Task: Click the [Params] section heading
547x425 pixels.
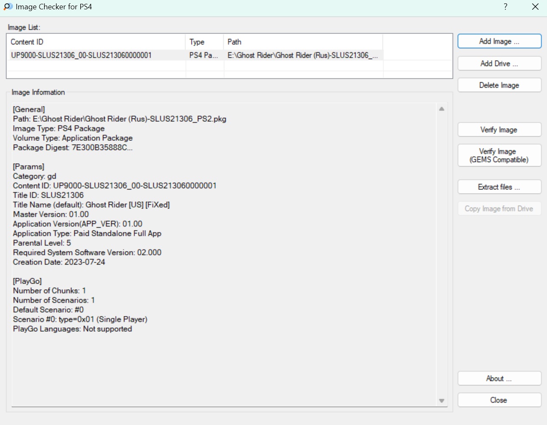Action: pos(28,167)
